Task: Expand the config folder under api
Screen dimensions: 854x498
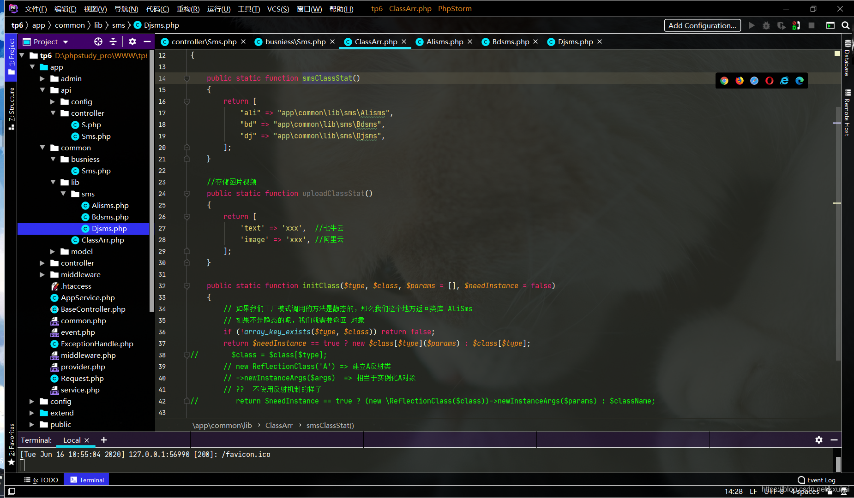Action: pyautogui.click(x=53, y=101)
